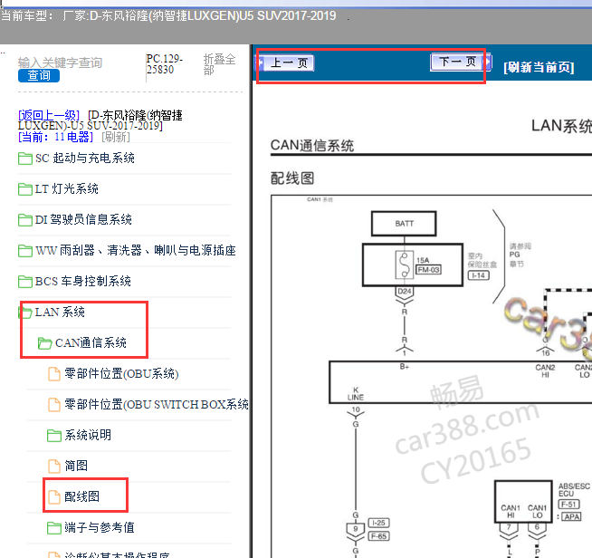The height and width of the screenshot is (558, 592).
Task: Go to previous page with 上一页
Action: tap(289, 63)
